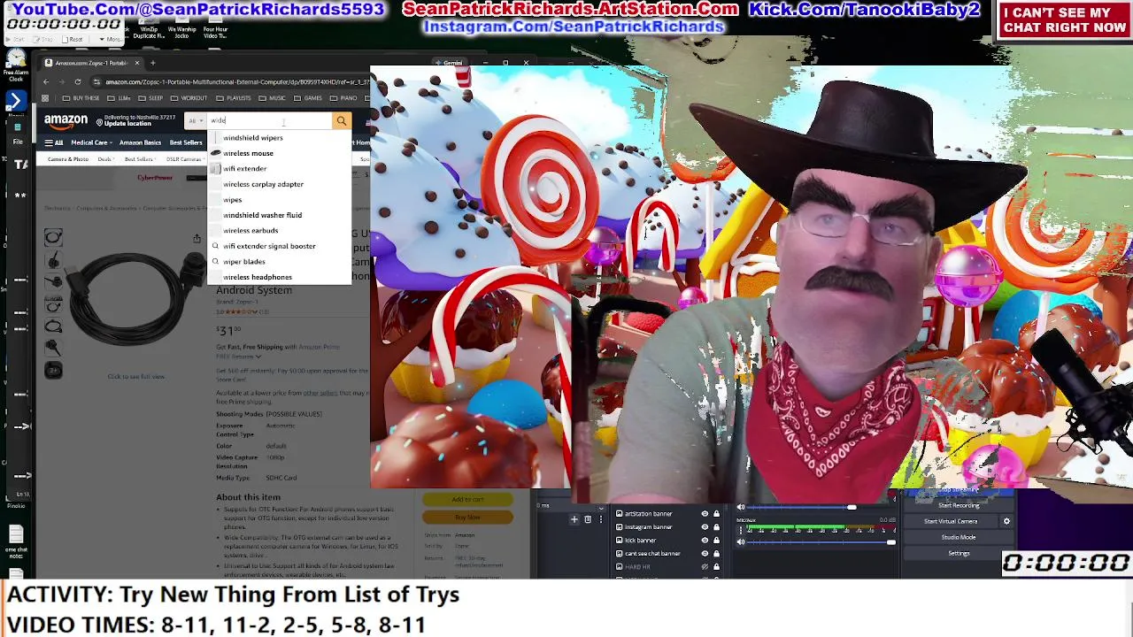Open the MUSIC bookmark folder
This screenshot has height=637, width=1133.
273,98
